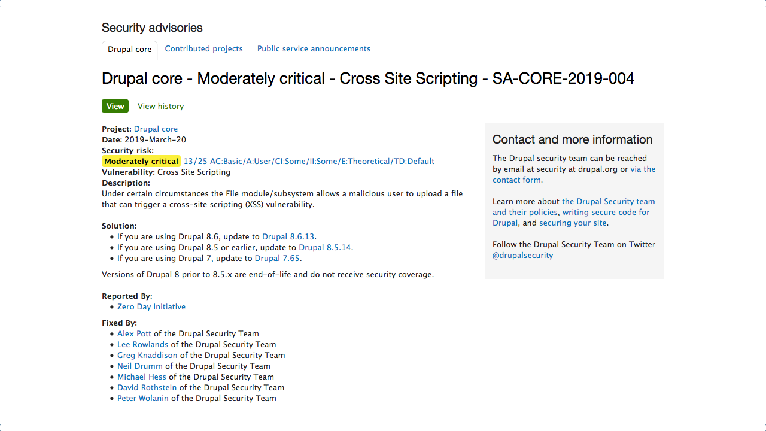This screenshot has width=766, height=431.
Task: Open 'the Drupal Security team and their policies' link
Action: tap(573, 207)
